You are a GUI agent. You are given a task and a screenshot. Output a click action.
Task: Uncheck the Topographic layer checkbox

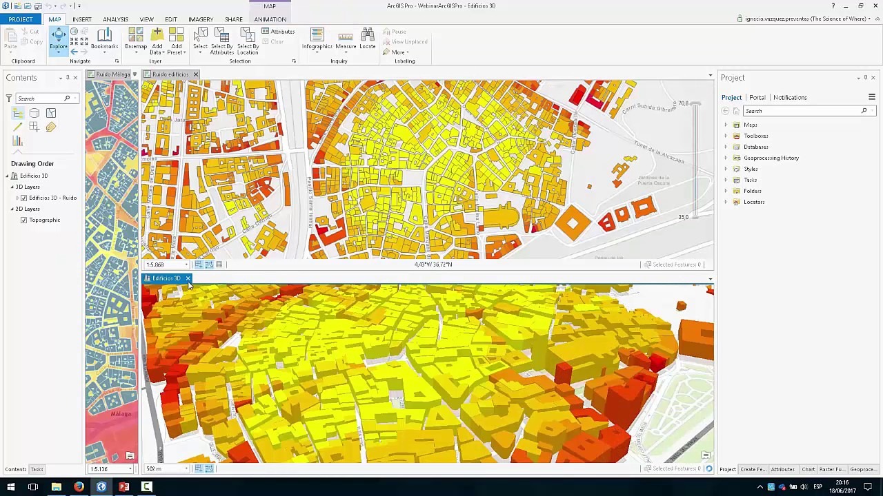click(24, 220)
